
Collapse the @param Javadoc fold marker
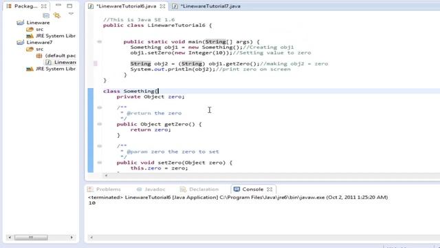pyautogui.click(x=99, y=146)
